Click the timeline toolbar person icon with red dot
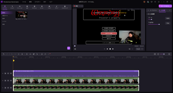Screen dimensions: 173x93 coord(49,54)
